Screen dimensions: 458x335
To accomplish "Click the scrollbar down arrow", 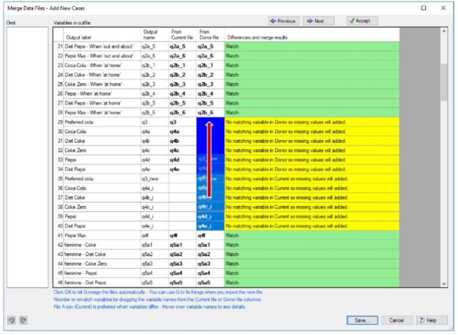I will coord(444,284).
